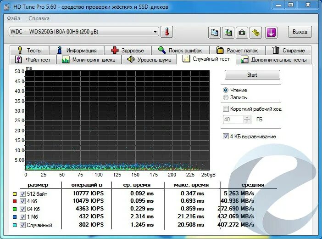Screen dimensions: 322x239
Task: Click the 10777 IOPS value
Action: [89, 193]
